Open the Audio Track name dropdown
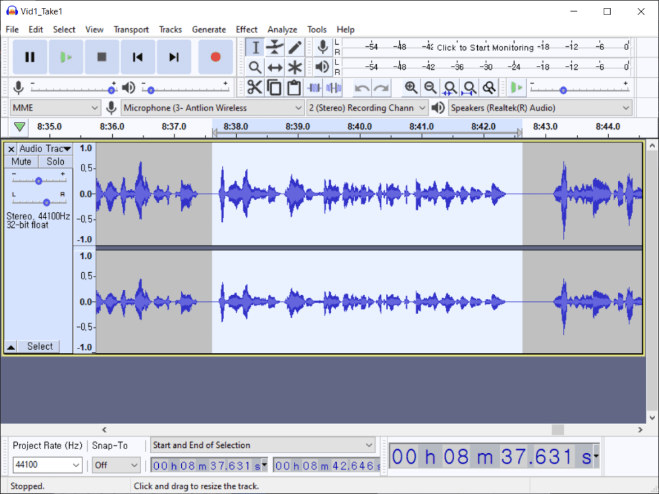The height and width of the screenshot is (494, 659). 45,149
